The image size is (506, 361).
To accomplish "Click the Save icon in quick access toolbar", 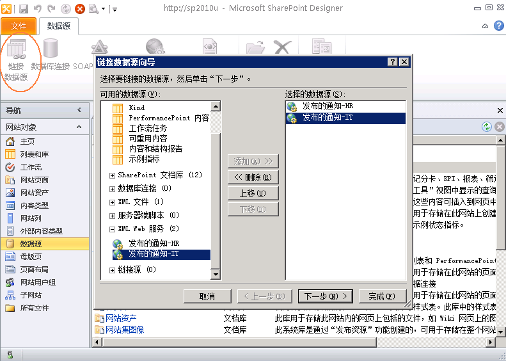I will pos(24,9).
